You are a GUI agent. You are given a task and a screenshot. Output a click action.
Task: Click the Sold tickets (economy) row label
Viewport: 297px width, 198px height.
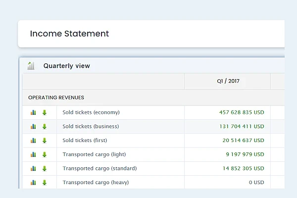(x=91, y=112)
